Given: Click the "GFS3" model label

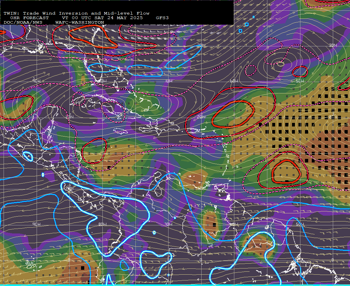Looking at the screenshot, I should 162,18.
